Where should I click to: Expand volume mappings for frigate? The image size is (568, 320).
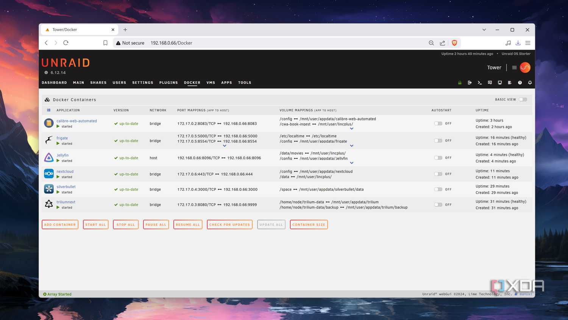[352, 146]
